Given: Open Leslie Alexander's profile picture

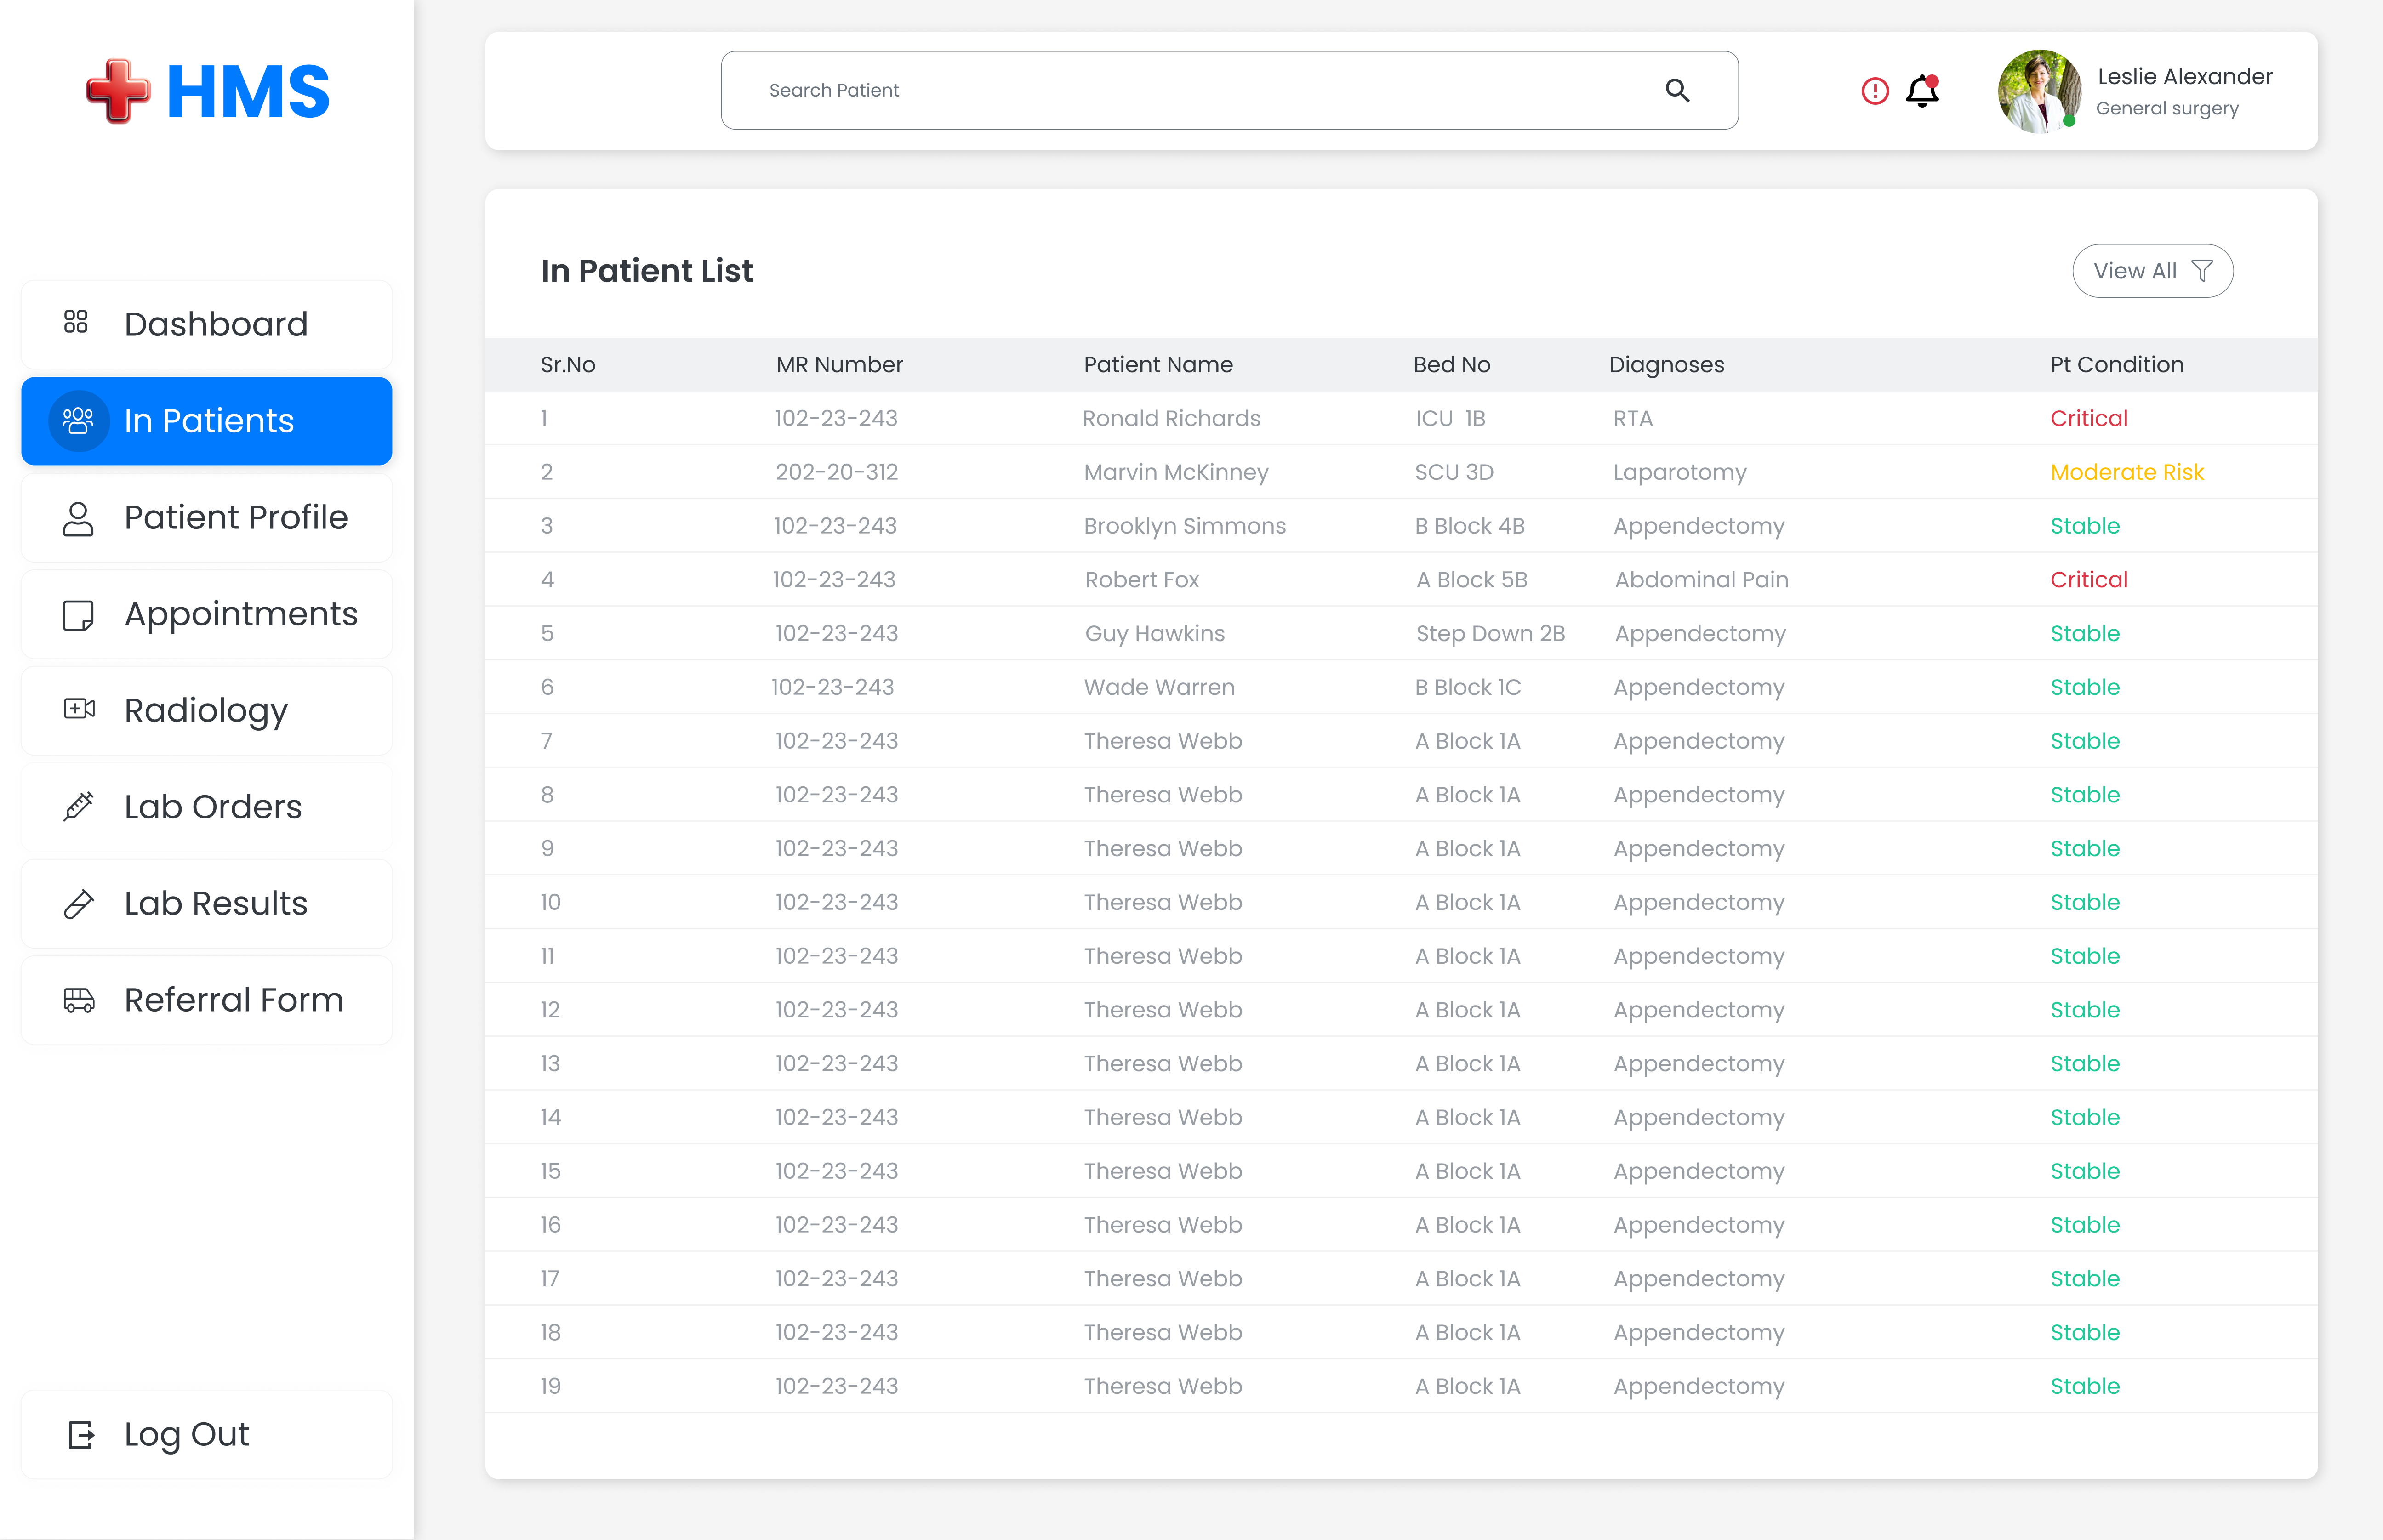Looking at the screenshot, I should point(2040,91).
